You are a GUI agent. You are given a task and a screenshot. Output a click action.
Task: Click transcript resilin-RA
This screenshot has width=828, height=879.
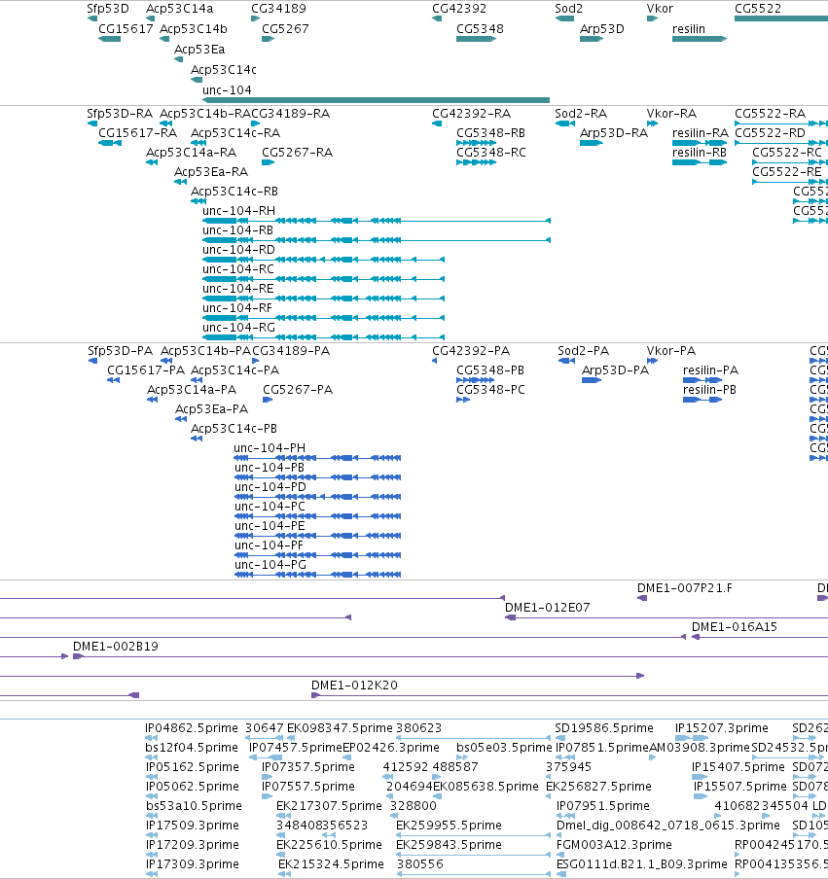(x=700, y=143)
